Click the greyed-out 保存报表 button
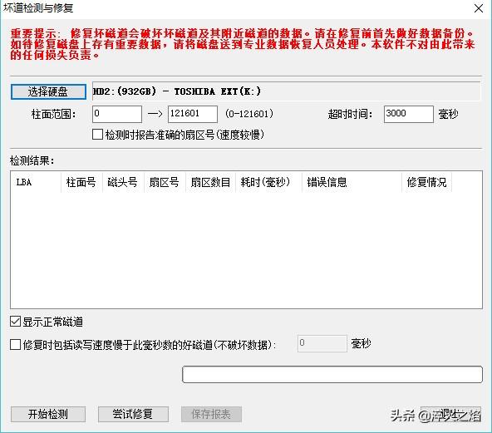Screen dimensions: 492x433 (x=211, y=414)
